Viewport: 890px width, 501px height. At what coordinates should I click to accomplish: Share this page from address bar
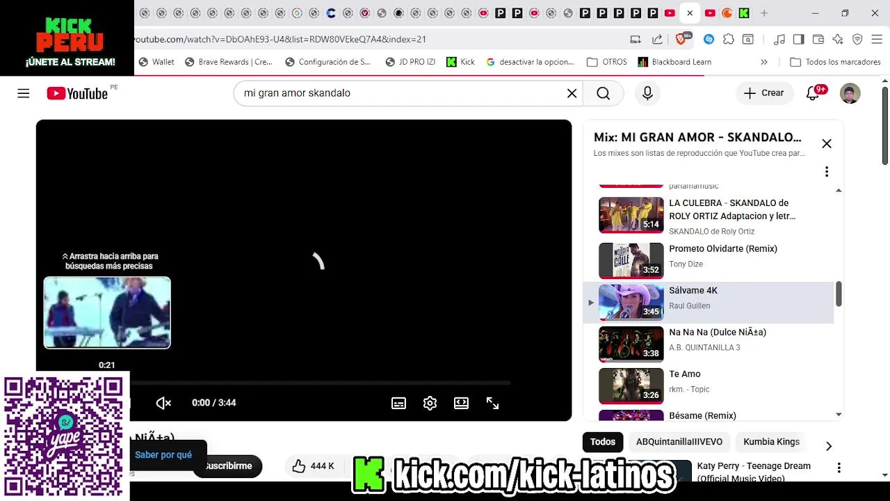(657, 39)
